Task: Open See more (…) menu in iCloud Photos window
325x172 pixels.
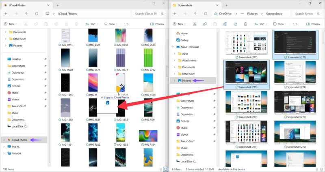Action: point(126,24)
